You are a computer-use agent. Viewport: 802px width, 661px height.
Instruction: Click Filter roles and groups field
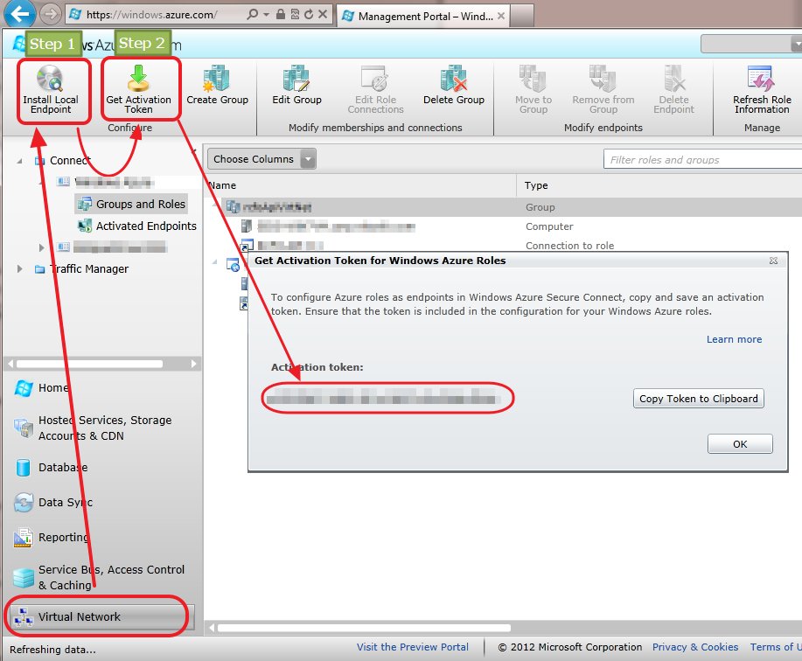[702, 159]
